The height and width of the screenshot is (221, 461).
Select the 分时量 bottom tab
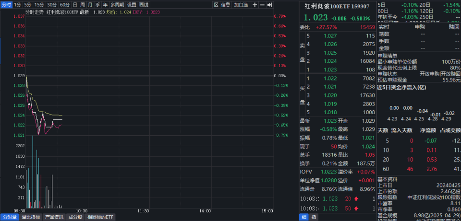click(x=10, y=217)
